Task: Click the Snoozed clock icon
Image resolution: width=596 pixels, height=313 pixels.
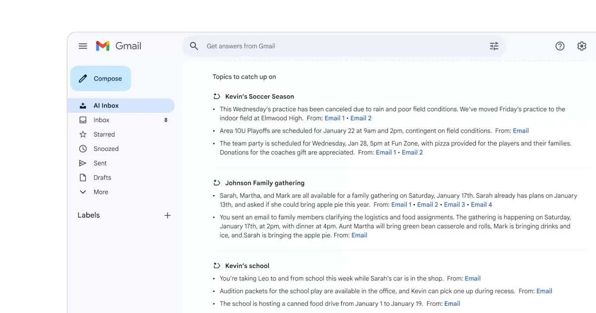Action: coord(83,149)
